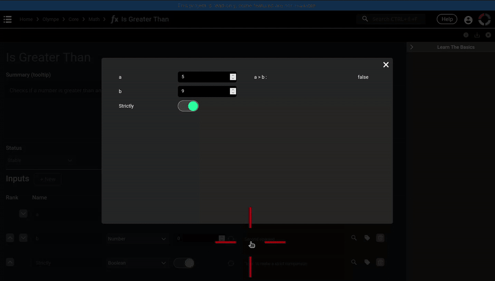Screen dimensions: 495x281
Task: Open the Boolean type dropdown for Strictly
Action: click(x=137, y=263)
